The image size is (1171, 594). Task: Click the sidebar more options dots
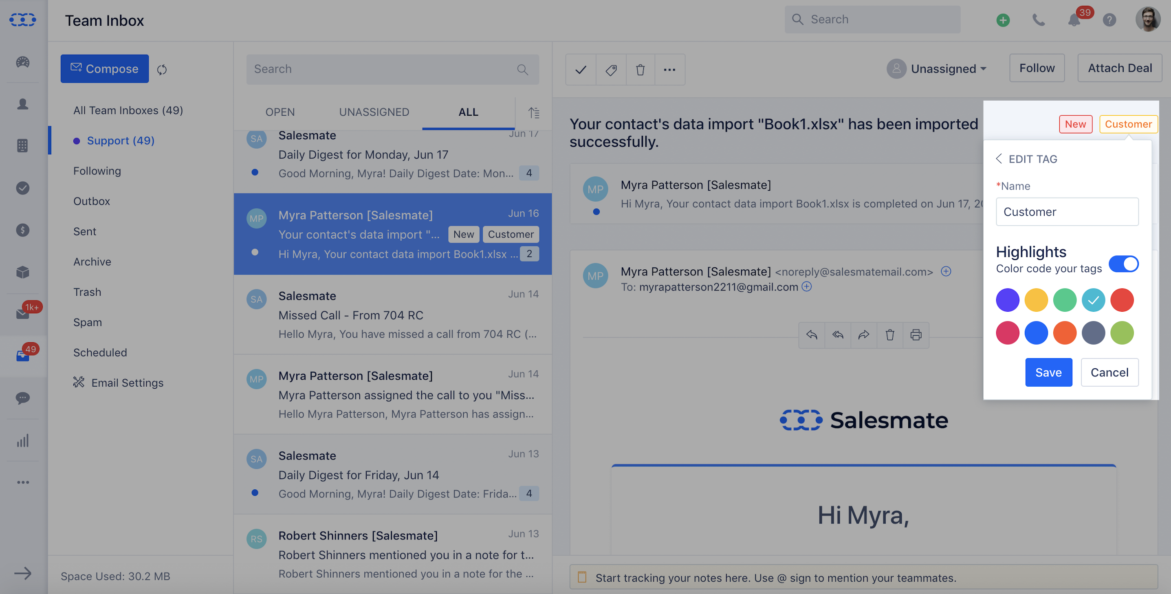point(23,482)
